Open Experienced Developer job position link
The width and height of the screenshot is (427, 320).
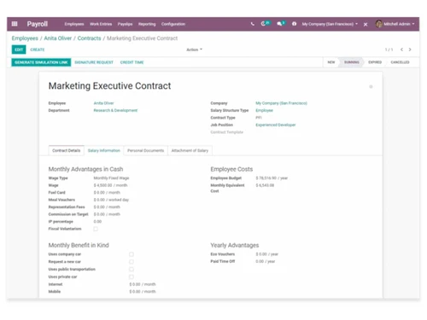(x=276, y=125)
